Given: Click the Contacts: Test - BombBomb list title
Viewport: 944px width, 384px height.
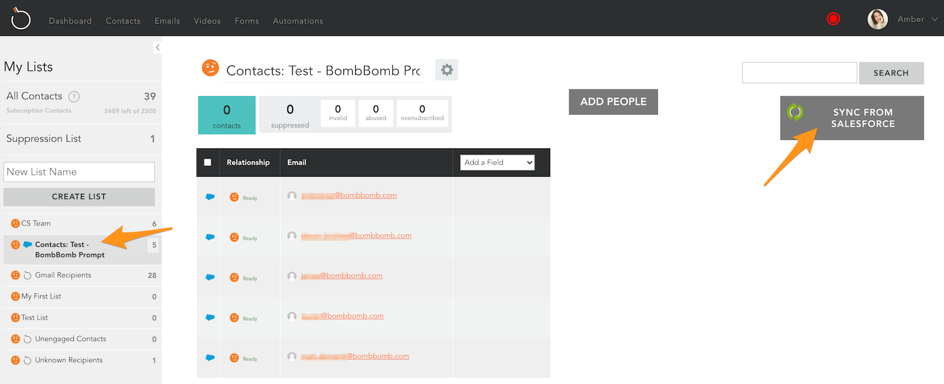Looking at the screenshot, I should pyautogui.click(x=323, y=71).
